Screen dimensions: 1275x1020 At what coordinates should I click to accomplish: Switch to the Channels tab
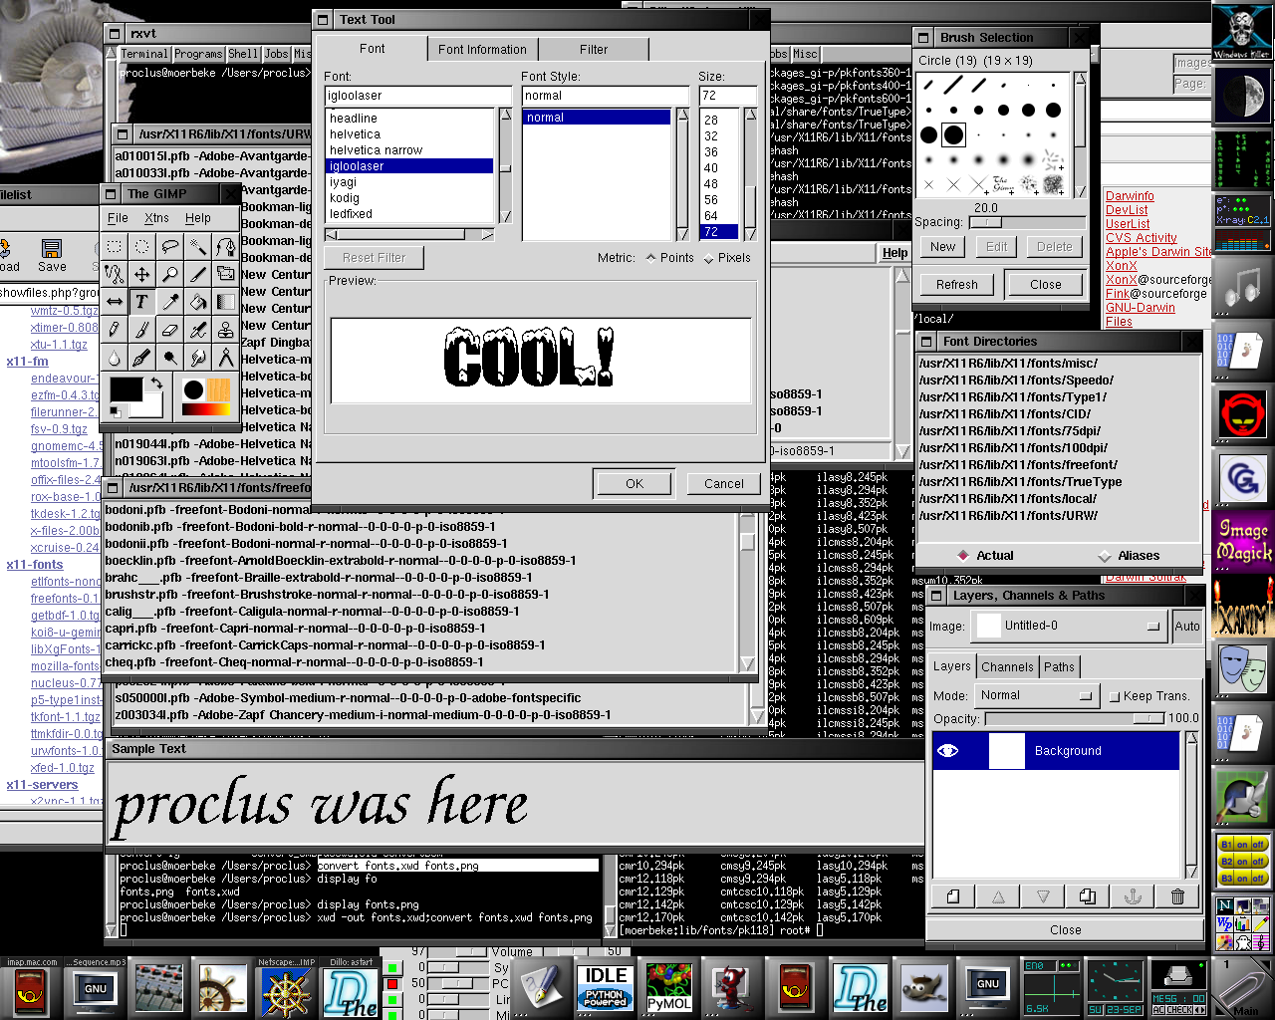tap(1007, 667)
